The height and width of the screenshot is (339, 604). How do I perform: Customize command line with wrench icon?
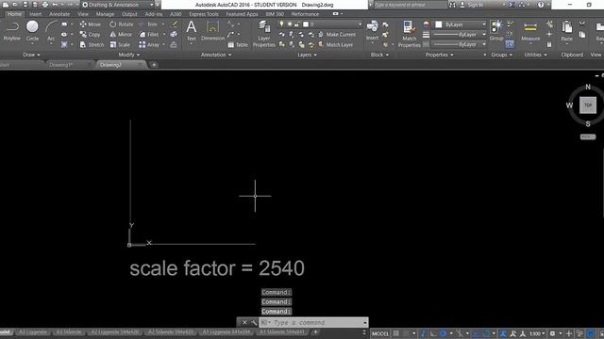click(254, 322)
